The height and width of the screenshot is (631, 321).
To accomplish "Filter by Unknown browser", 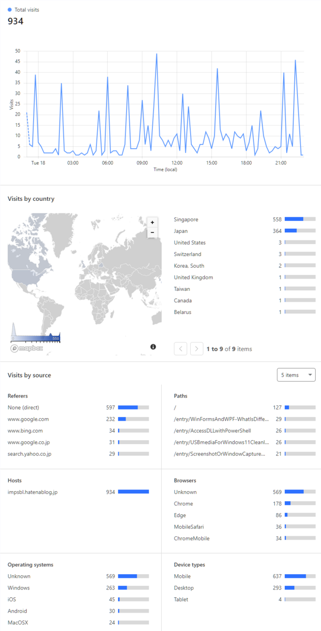I will (x=245, y=492).
